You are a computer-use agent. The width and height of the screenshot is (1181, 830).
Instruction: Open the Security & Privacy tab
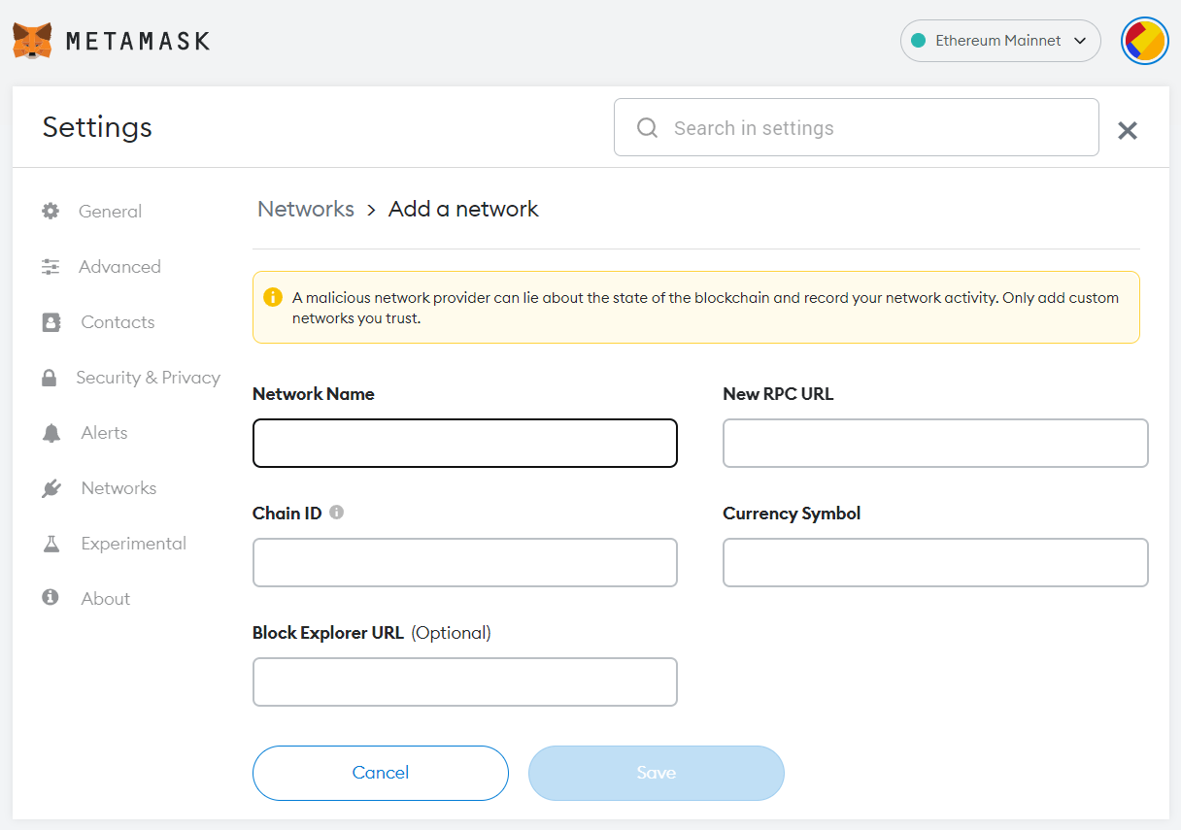coord(148,378)
